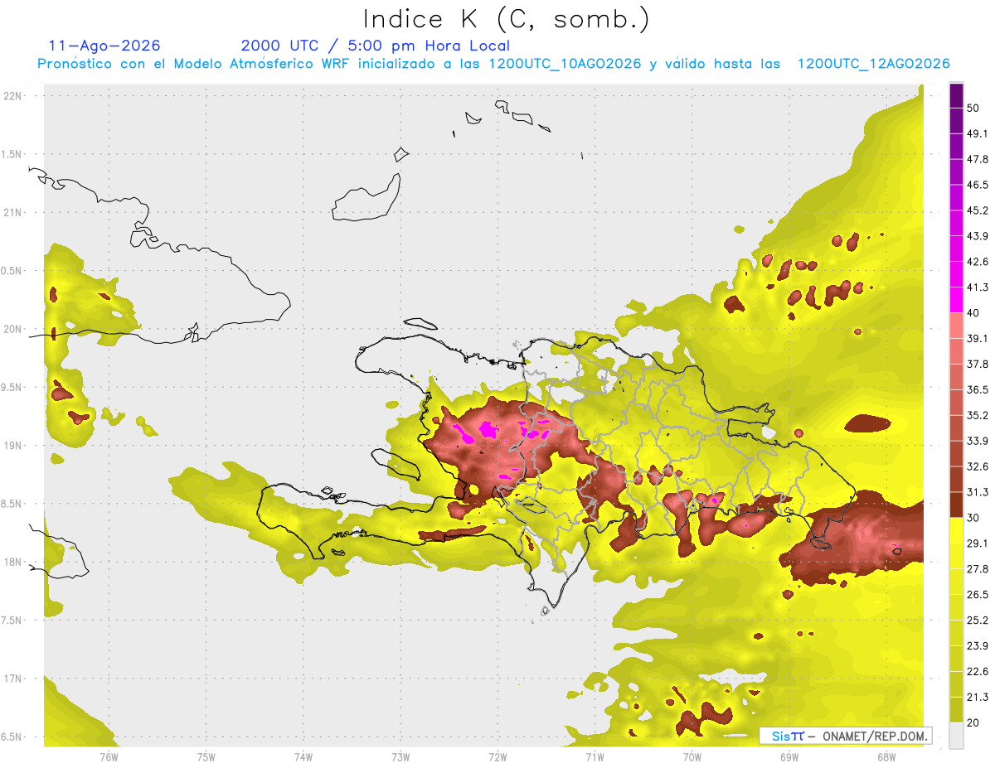
Task: Click the "23.9" color bar value
Action: pyautogui.click(x=978, y=645)
